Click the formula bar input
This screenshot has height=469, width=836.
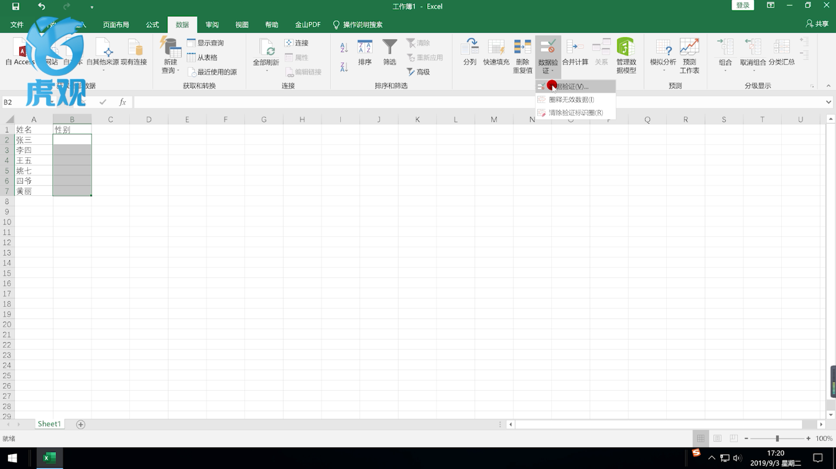[479, 102]
